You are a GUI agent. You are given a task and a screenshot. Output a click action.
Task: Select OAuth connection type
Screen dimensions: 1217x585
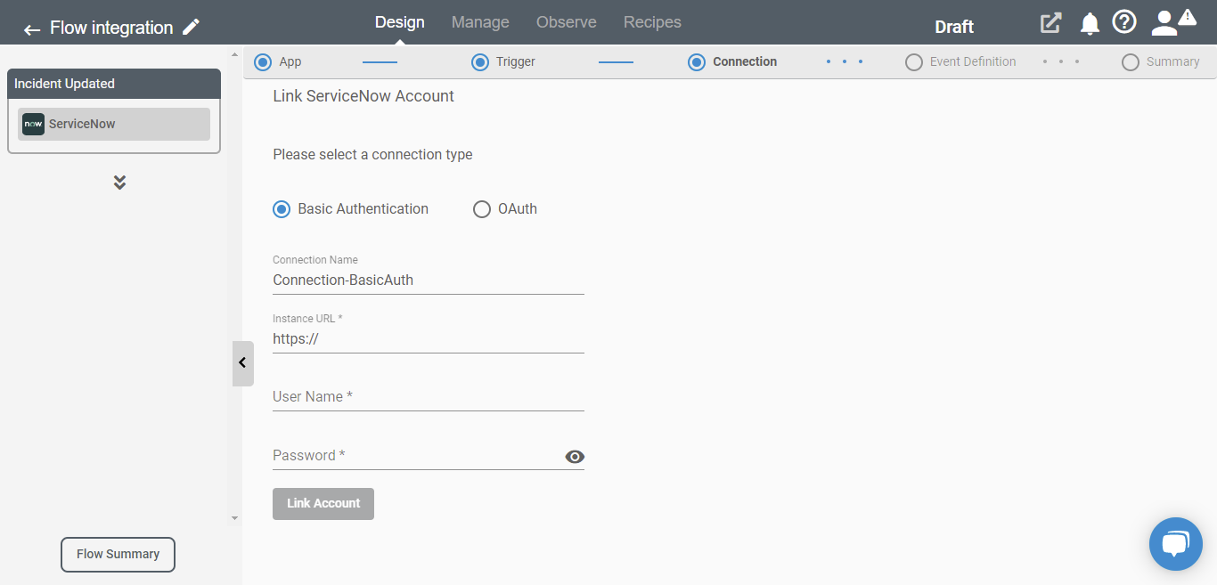(x=482, y=209)
